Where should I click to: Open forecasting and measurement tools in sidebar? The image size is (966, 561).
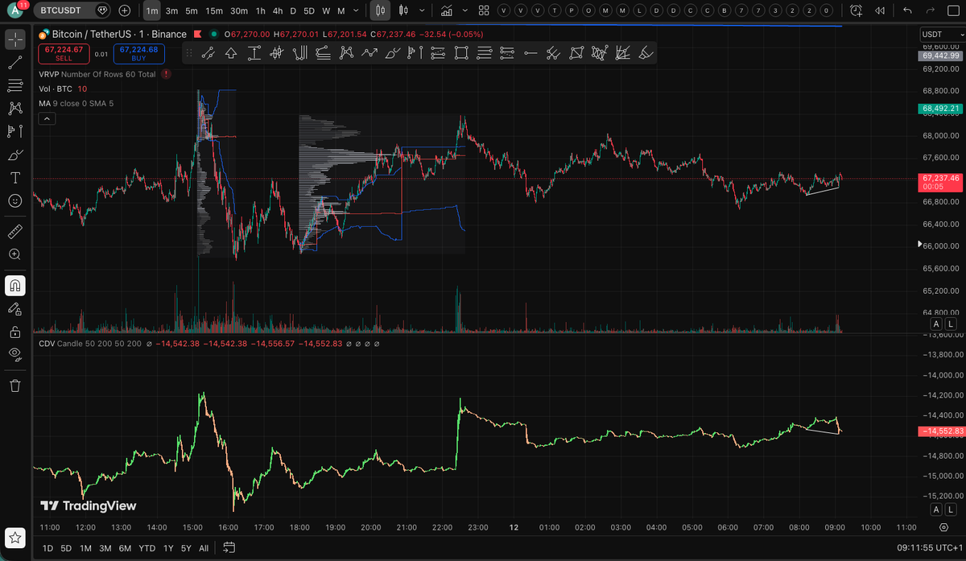(x=14, y=131)
